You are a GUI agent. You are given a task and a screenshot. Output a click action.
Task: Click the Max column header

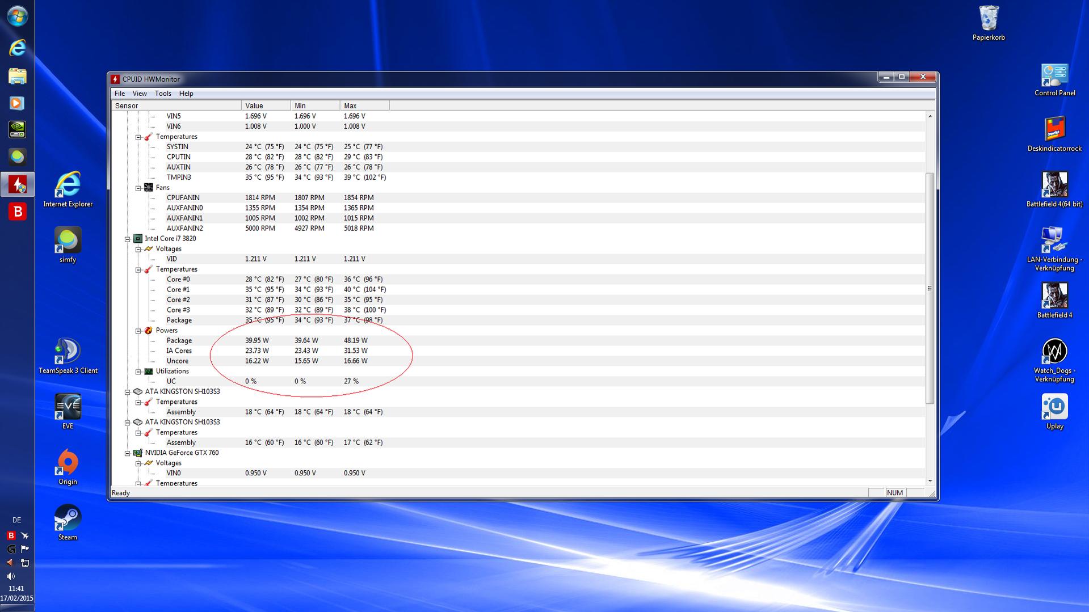click(365, 105)
